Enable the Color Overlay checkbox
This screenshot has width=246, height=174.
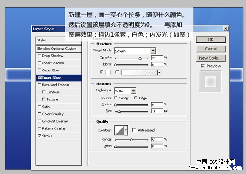pos(39,114)
